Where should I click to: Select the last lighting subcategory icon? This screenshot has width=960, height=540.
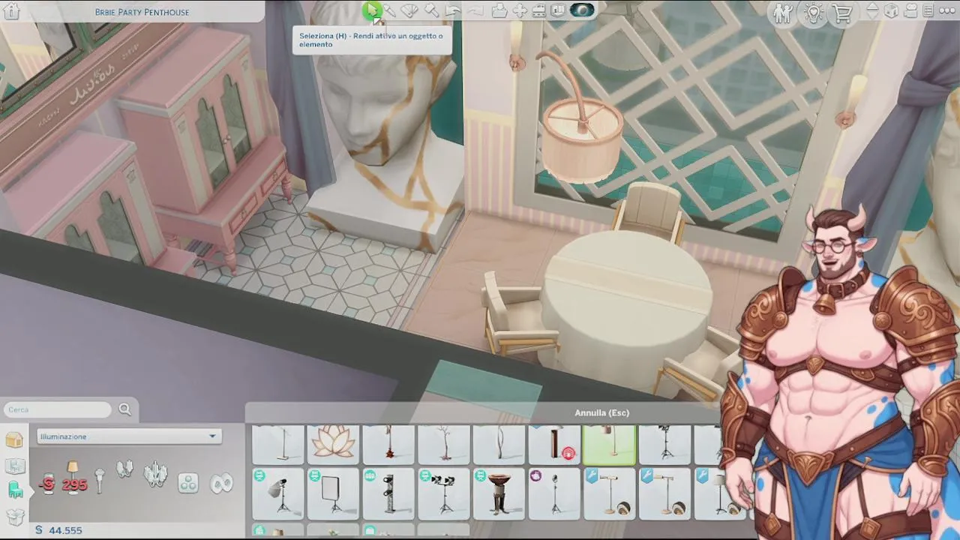[221, 483]
